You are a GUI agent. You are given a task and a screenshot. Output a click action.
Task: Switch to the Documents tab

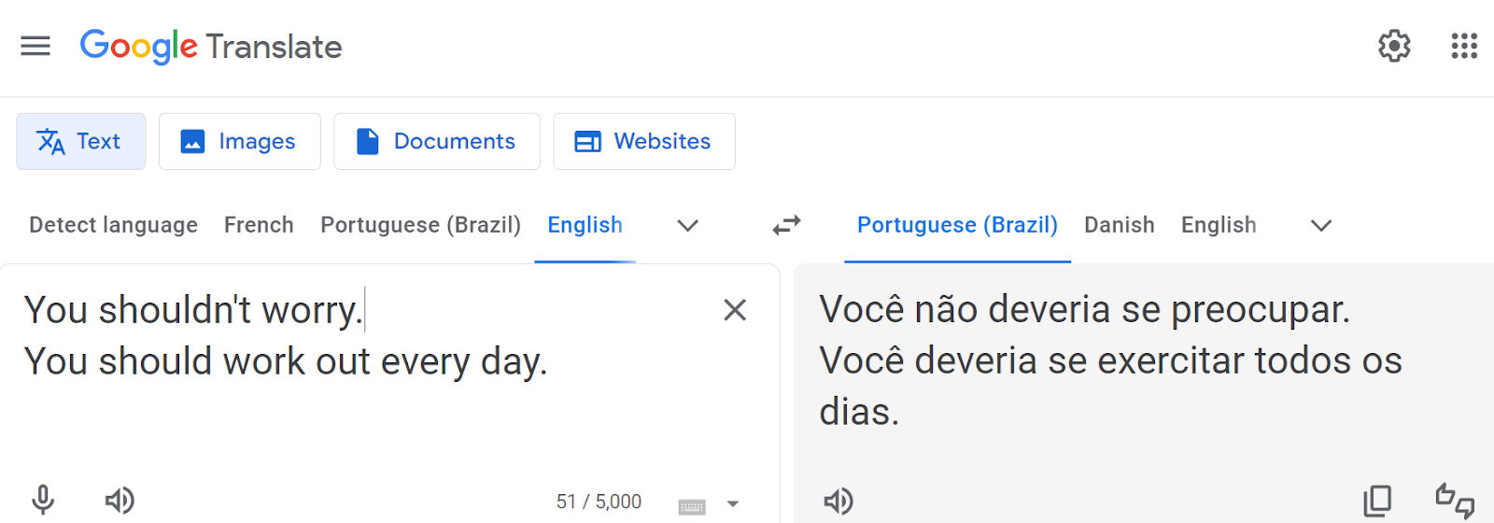coord(437,141)
